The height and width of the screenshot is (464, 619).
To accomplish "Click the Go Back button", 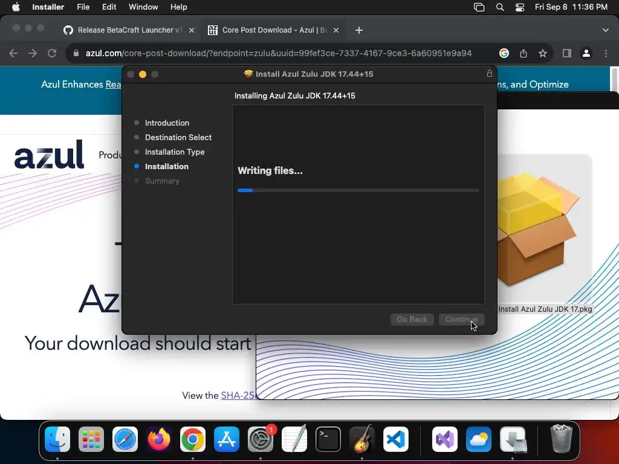I will 412,319.
